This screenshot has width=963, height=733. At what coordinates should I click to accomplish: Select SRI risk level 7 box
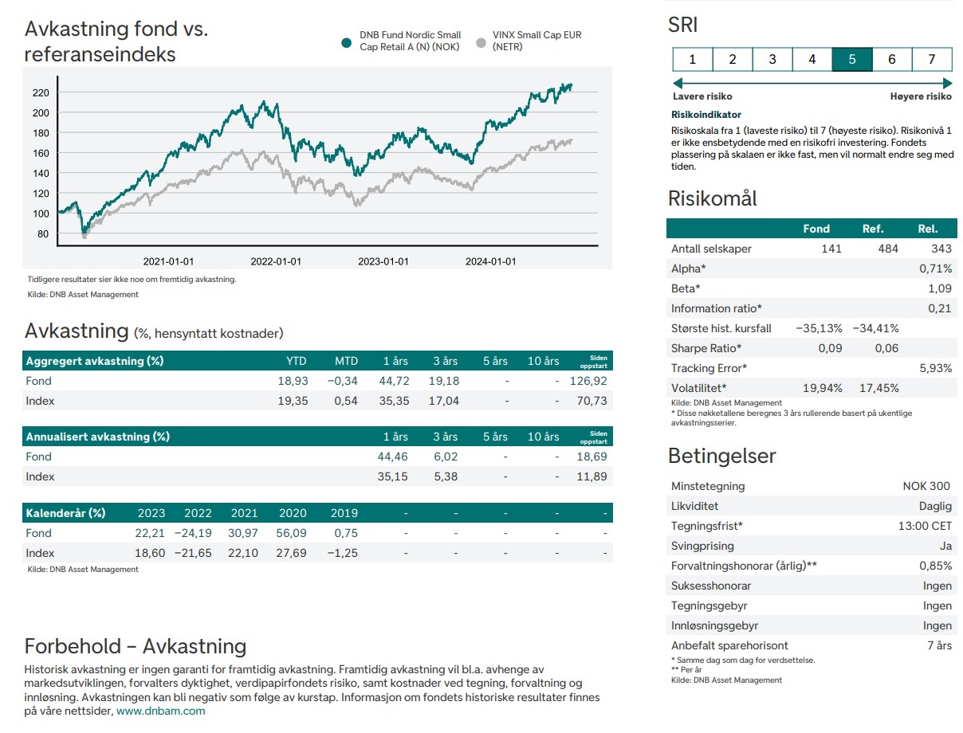click(x=932, y=59)
